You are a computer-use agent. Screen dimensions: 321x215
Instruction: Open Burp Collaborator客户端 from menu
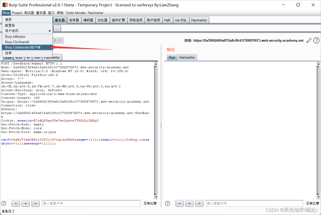pos(27,47)
